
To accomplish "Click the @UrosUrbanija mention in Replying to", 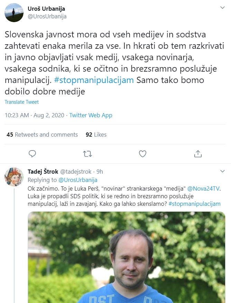I will coord(78,180).
